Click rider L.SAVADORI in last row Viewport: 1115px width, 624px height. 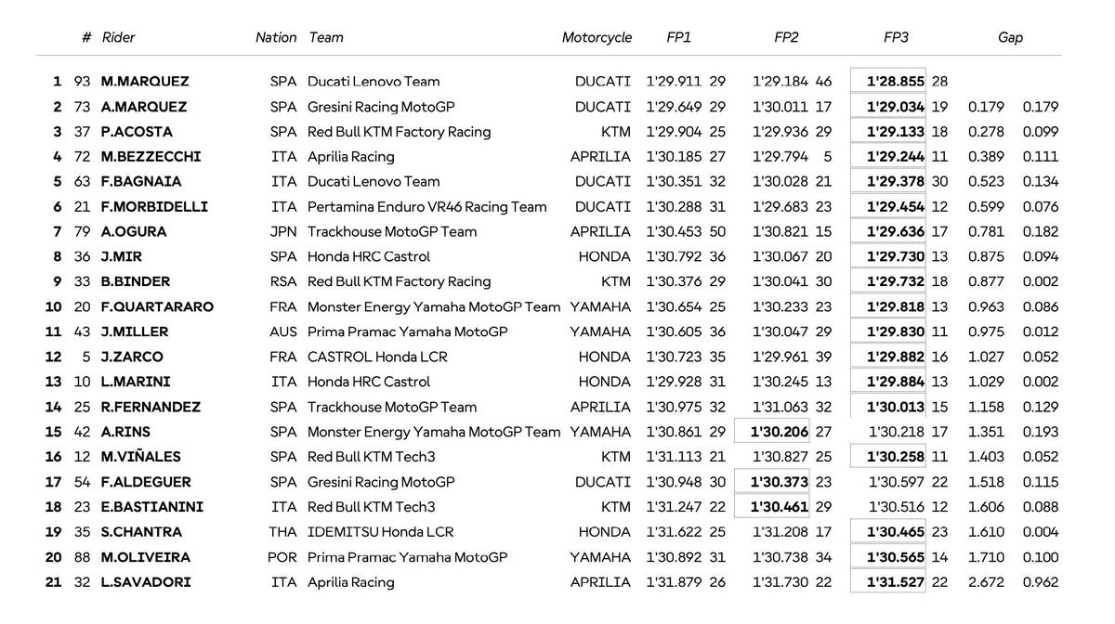click(146, 582)
